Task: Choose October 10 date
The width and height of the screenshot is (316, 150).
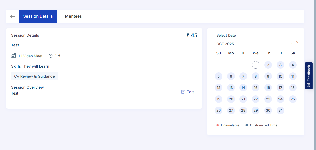Action: coord(280,76)
